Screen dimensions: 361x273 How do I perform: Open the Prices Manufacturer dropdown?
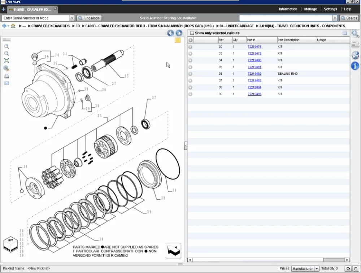(x=317, y=269)
